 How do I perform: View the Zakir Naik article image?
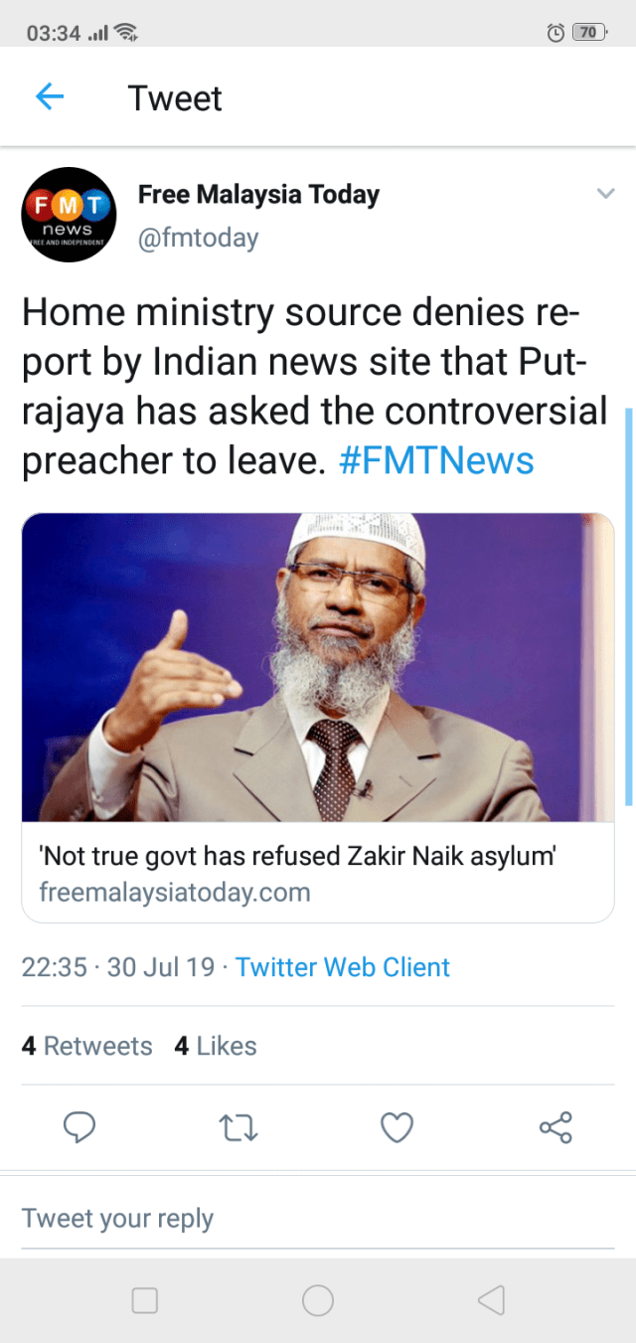click(x=318, y=666)
